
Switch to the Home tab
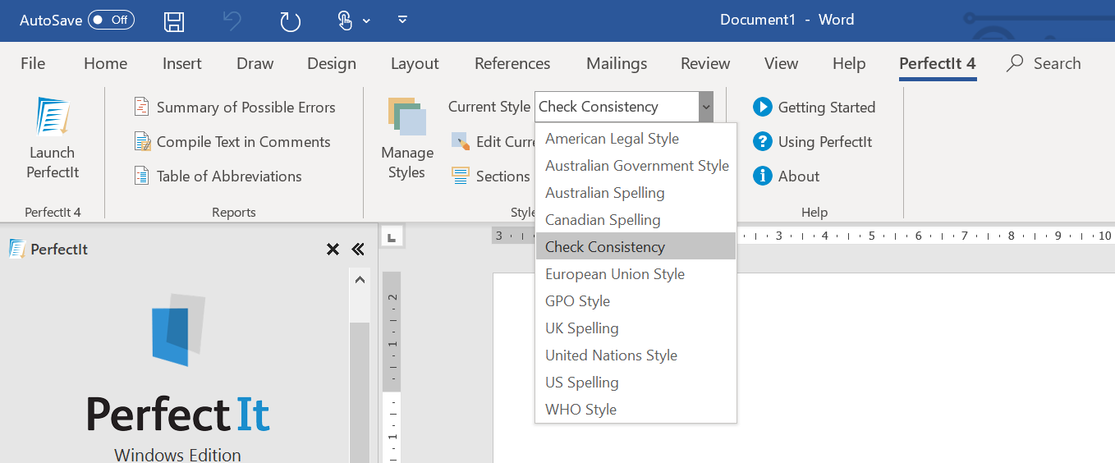[x=105, y=63]
